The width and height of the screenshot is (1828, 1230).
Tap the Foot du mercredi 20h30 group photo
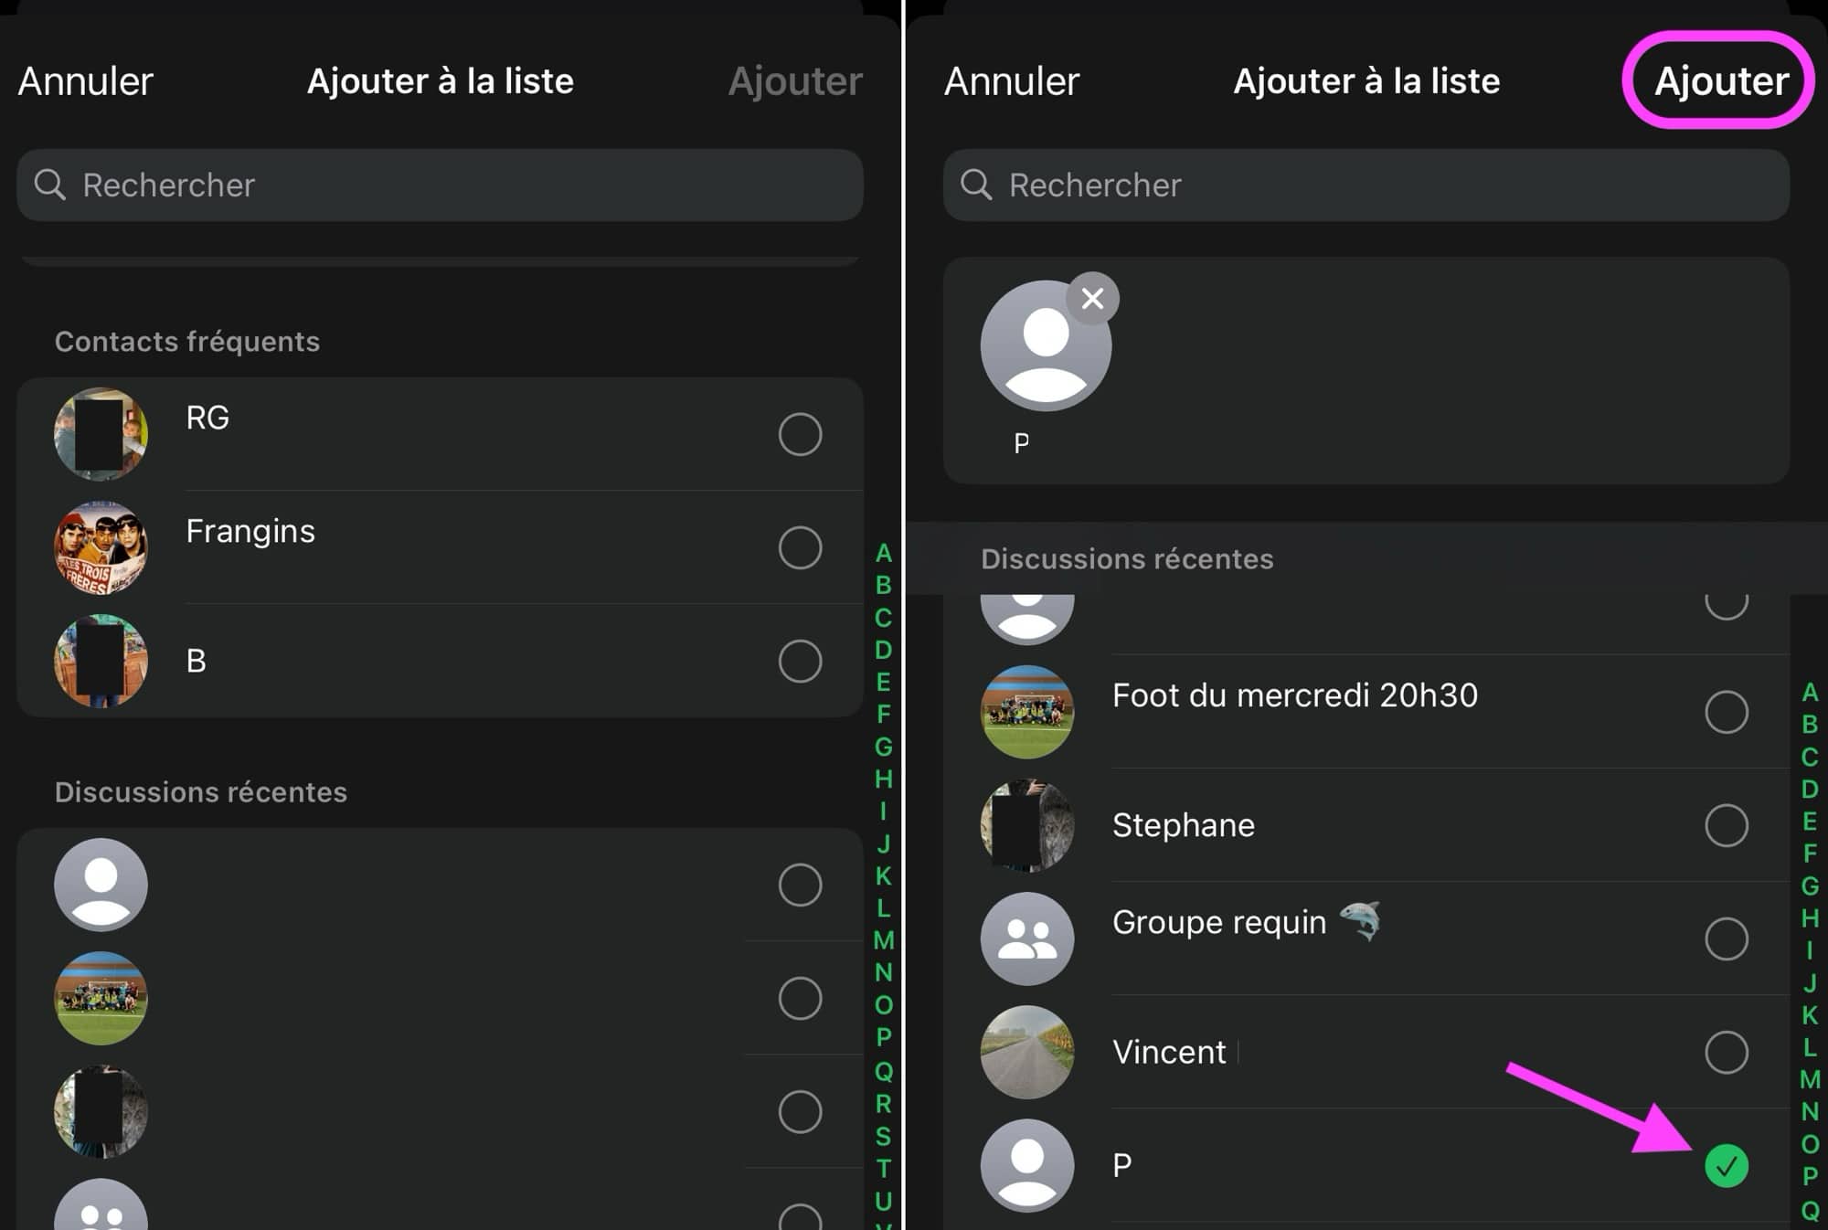click(1027, 712)
